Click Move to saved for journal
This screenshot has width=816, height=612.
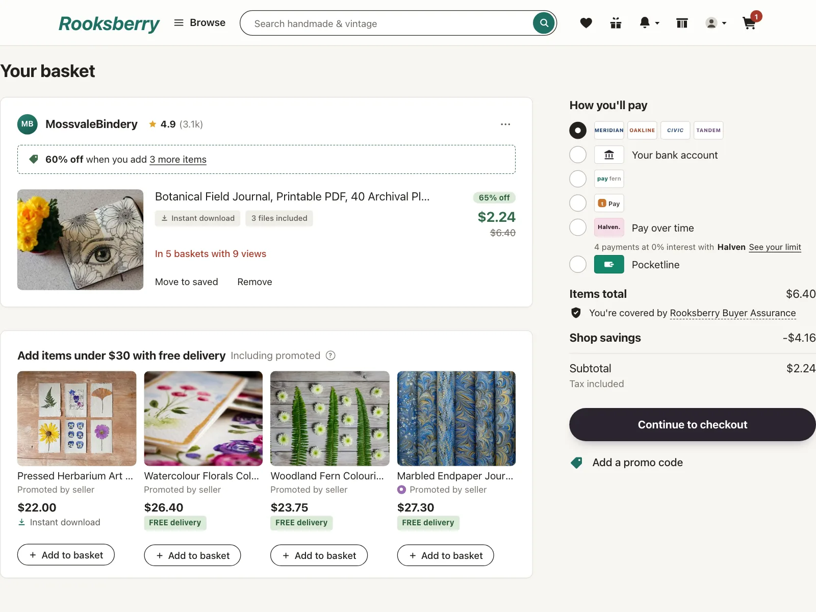point(187,282)
